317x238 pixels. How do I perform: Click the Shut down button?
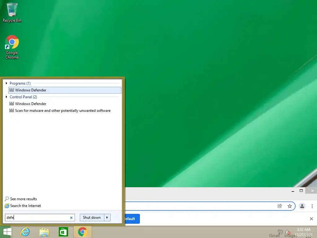tap(92, 218)
